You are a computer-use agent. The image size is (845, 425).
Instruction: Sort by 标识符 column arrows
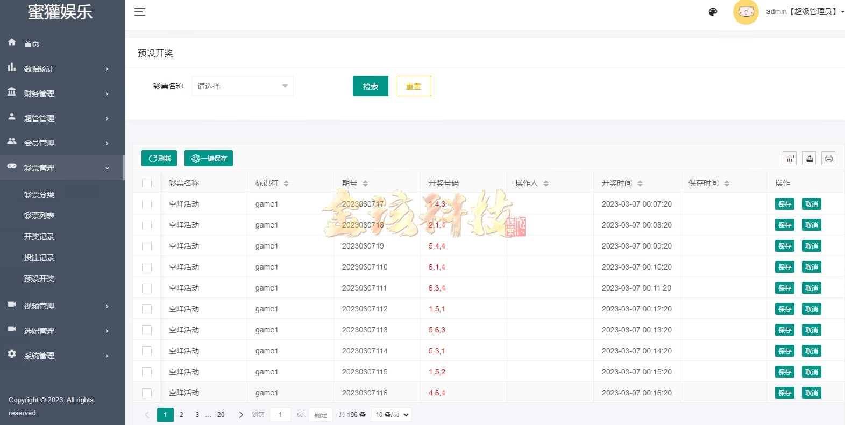286,183
